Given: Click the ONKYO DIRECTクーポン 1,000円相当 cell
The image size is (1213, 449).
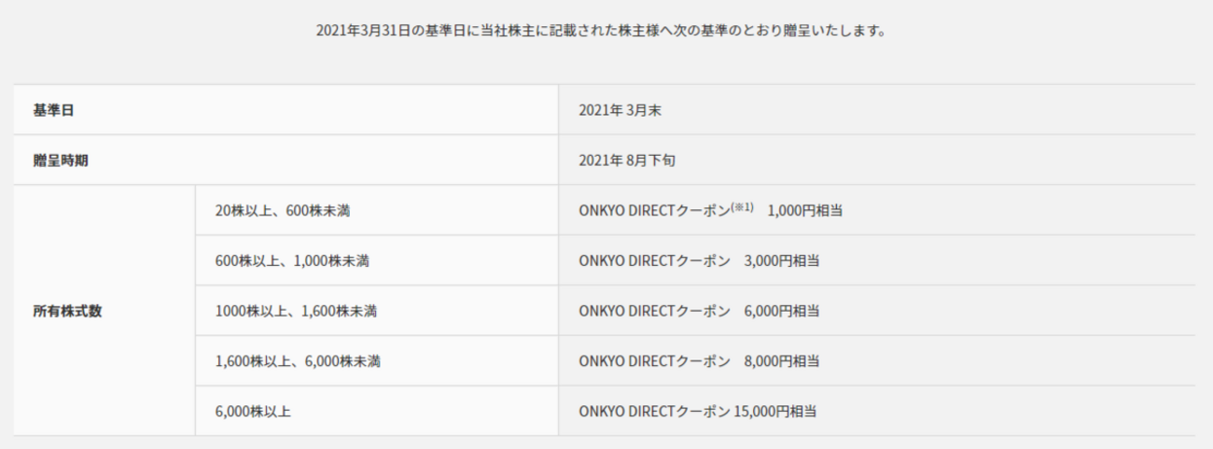Looking at the screenshot, I should click(876, 210).
